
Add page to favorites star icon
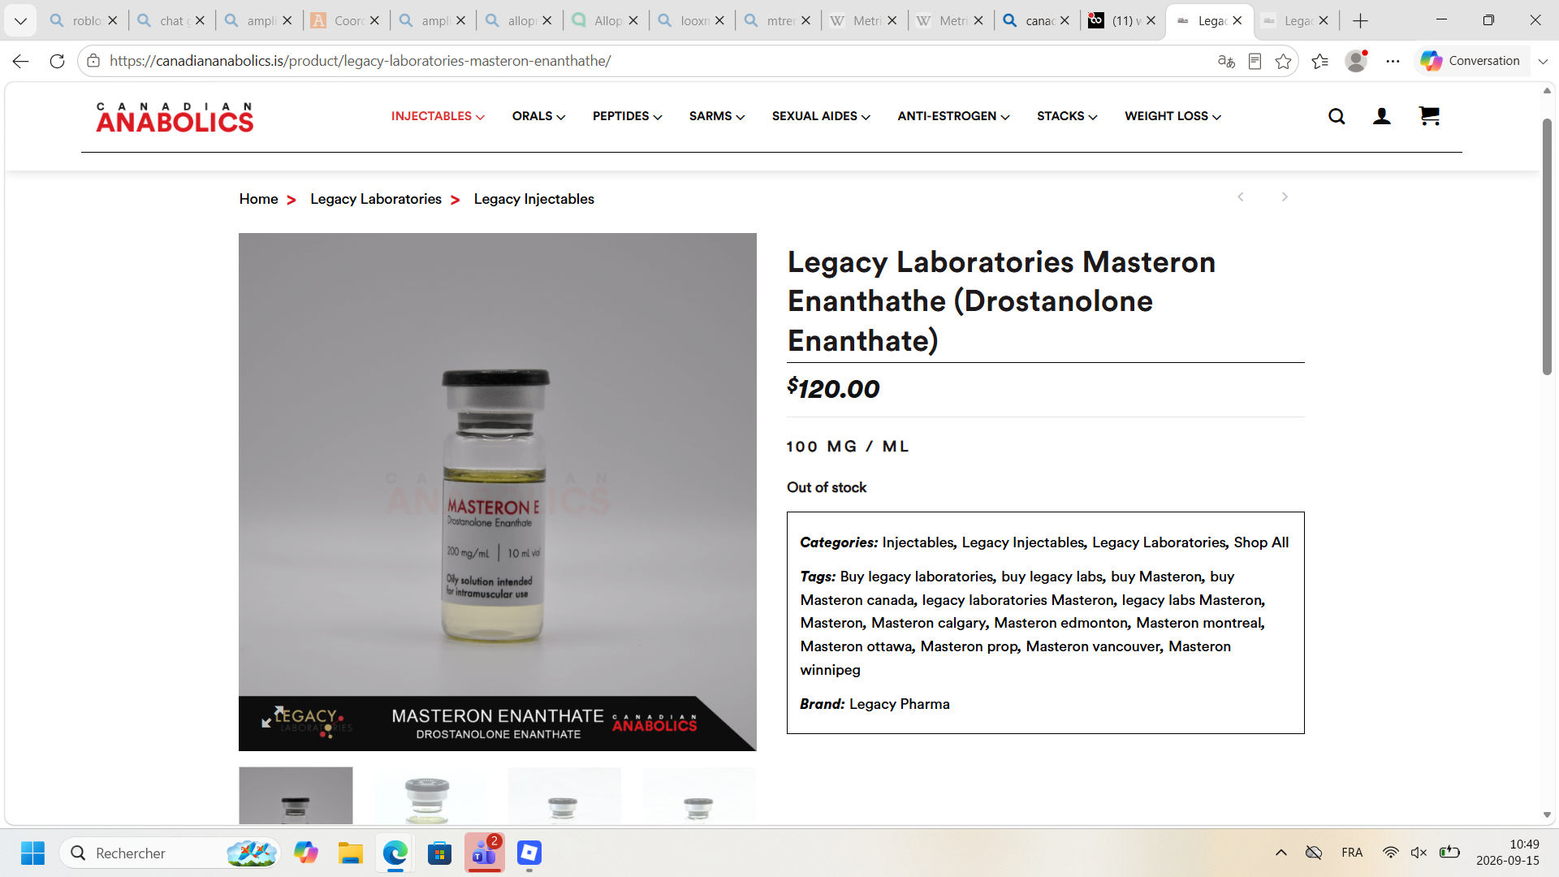tap(1283, 61)
